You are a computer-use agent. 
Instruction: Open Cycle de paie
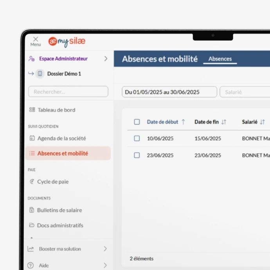53,182
